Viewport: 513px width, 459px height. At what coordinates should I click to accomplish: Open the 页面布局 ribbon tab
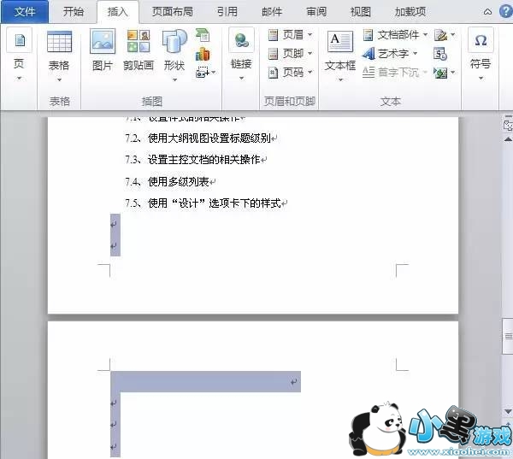(x=173, y=12)
